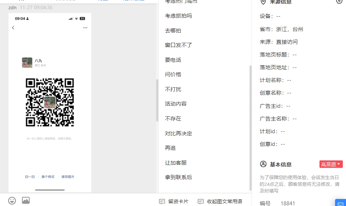Click the 广告主id field row
This screenshot has height=206, width=346.
[275, 106]
